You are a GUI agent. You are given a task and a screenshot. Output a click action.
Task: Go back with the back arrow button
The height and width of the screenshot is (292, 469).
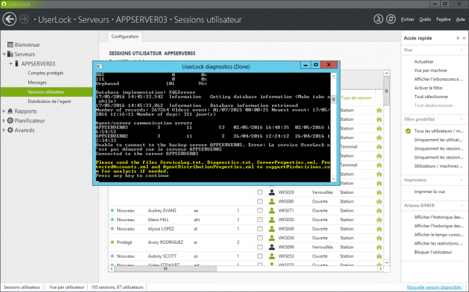(x=9, y=19)
